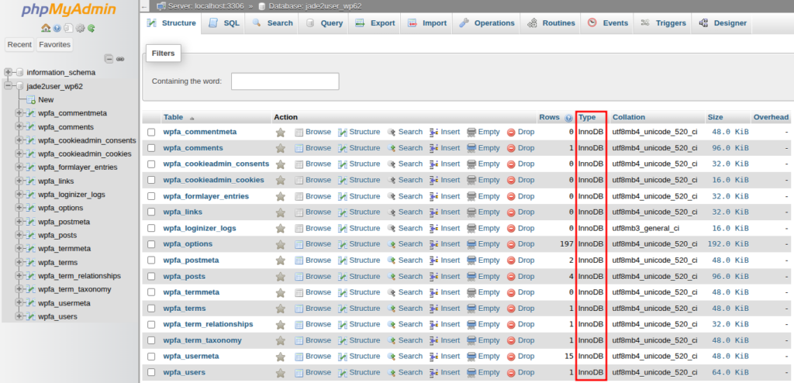Go to the Operations tab
The height and width of the screenshot is (383, 794).
point(486,23)
